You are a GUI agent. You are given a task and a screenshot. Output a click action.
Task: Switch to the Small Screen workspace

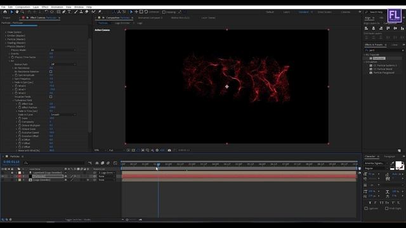tap(324, 12)
